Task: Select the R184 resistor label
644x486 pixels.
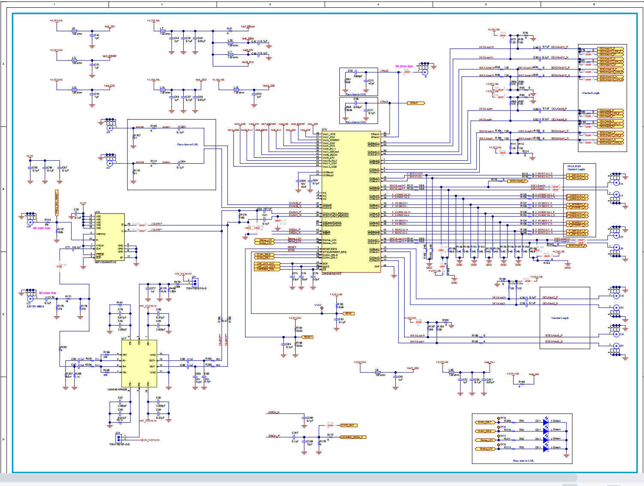Action: 522,381
